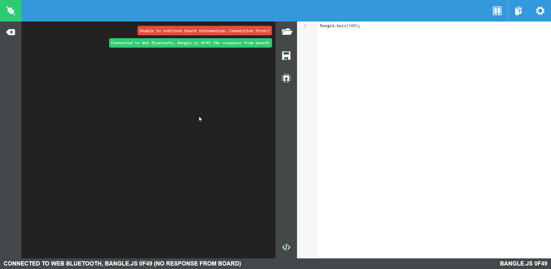Toggle the split-pane layout view
The image size is (551, 269).
tap(497, 11)
